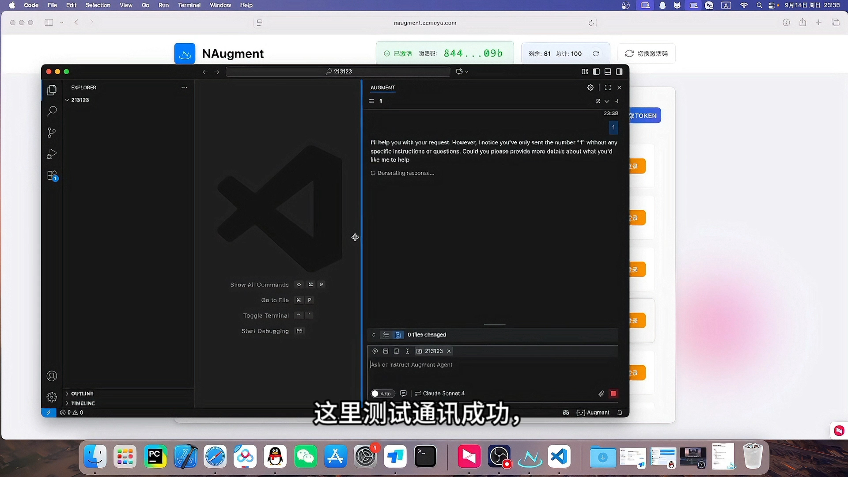
Task: Refresh the remaining quota on the NAugment page
Action: tap(596, 53)
